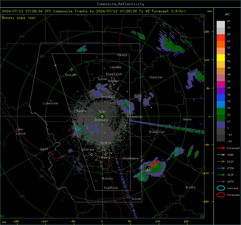Screen dimensions: 241x225
Task: Click the Lake Louise label
Action: (21, 131)
